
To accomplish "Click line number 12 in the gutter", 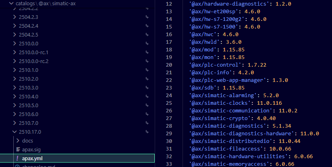I will coord(169,4).
